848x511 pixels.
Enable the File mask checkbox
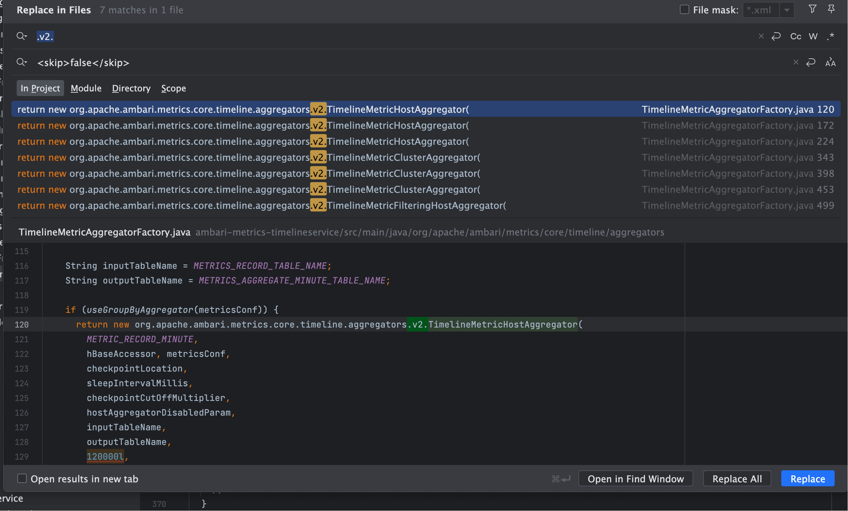684,10
